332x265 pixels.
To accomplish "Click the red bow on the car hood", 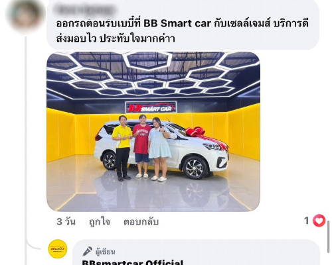I will click(195, 132).
